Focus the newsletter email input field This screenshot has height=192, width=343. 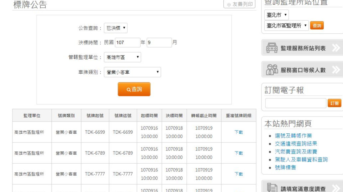(295, 103)
